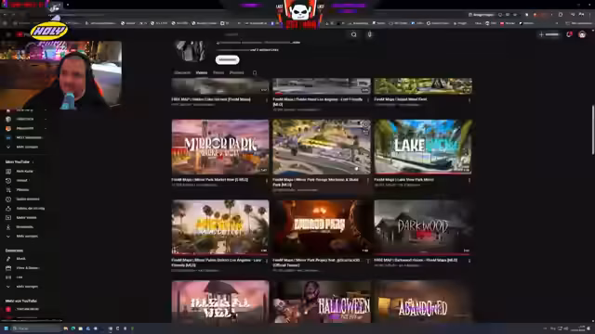Click the YouTube search magnifier icon

353,35
